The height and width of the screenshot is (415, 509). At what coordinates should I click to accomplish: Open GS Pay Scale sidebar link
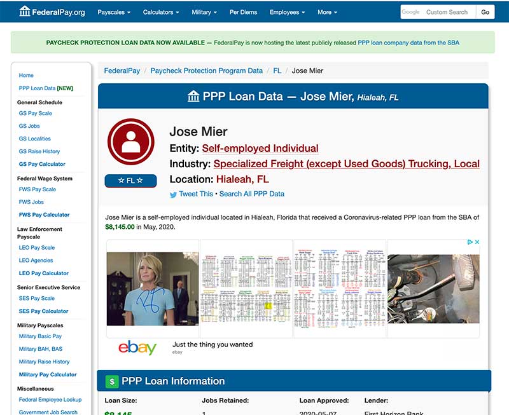(36, 113)
